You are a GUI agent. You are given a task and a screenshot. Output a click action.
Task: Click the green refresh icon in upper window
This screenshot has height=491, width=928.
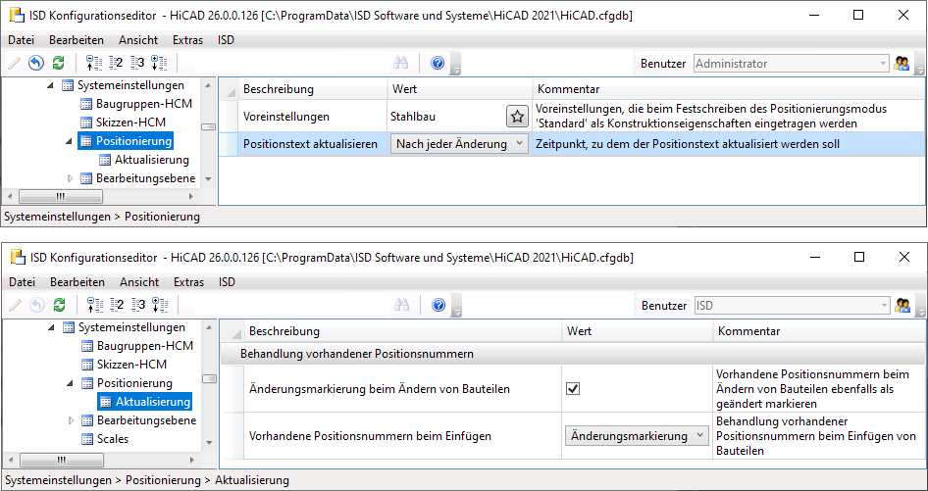[x=59, y=64]
